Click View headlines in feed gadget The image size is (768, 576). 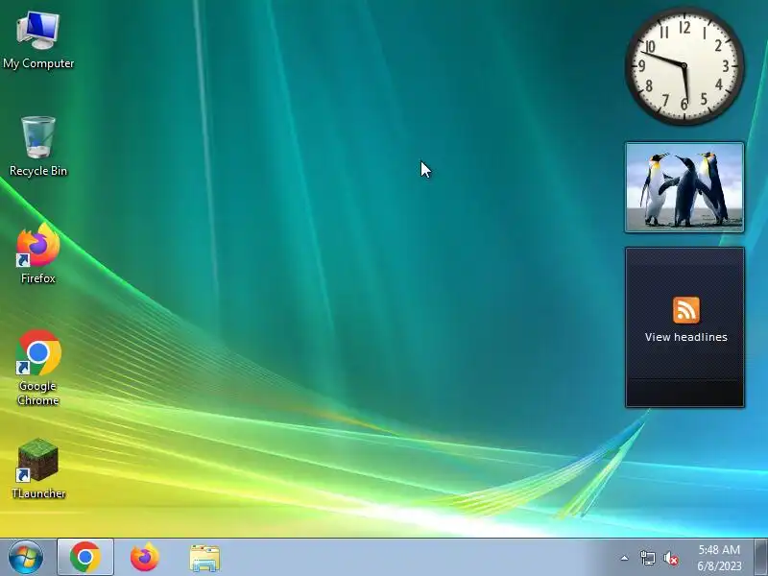point(685,337)
